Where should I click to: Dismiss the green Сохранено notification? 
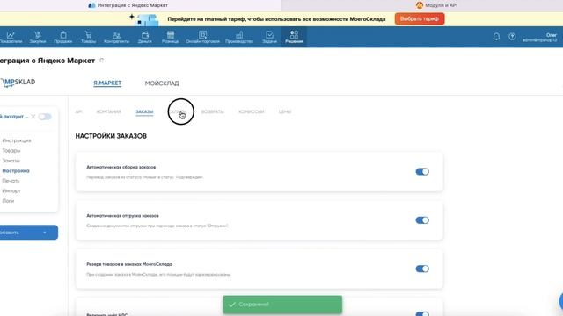tap(282, 305)
